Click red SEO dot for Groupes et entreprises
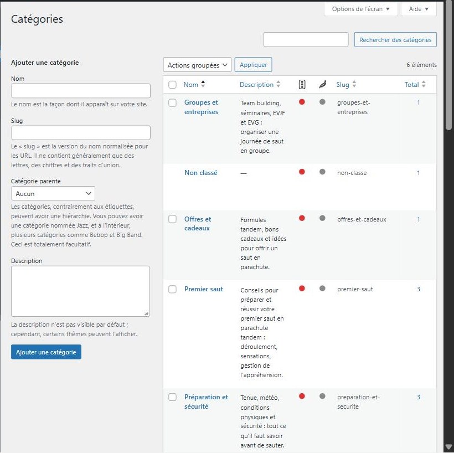 (x=302, y=102)
